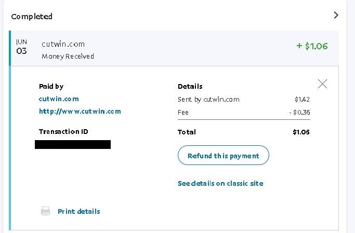Click the redacted Transaction ID value
Viewport: 355px width, 233px height.
tap(73, 144)
